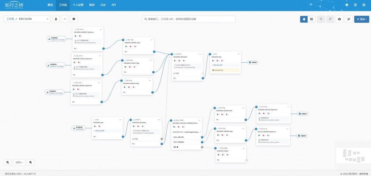Open the 50% zoom level dropdown

coord(19,162)
